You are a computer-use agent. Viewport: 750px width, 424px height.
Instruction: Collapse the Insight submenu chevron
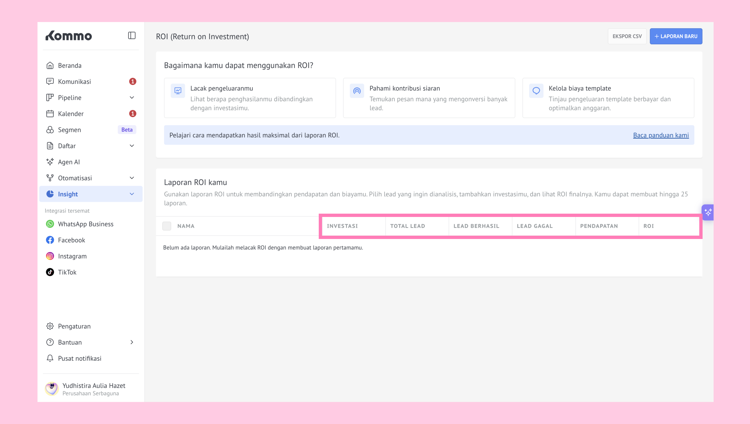pyautogui.click(x=132, y=194)
